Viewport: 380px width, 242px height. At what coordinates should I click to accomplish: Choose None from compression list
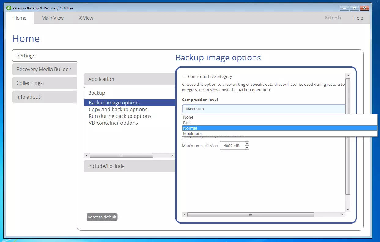188,117
